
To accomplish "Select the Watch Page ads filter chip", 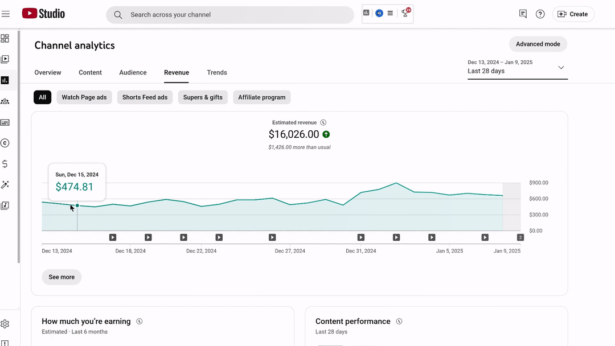I will [84, 97].
